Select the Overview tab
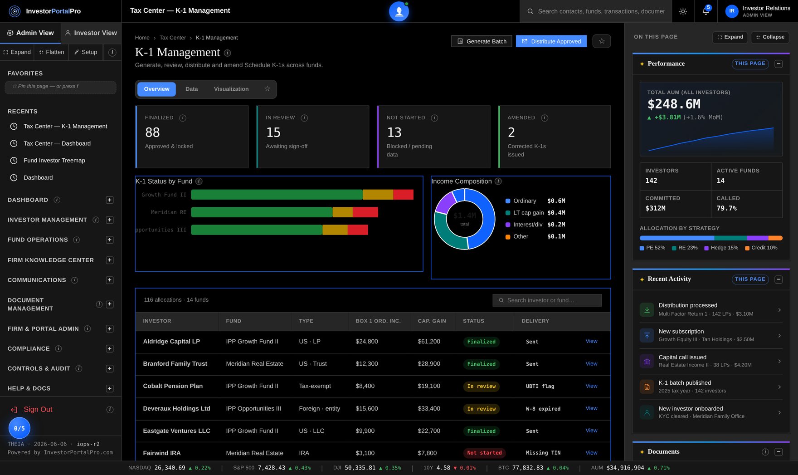The image size is (798, 475). coord(156,89)
